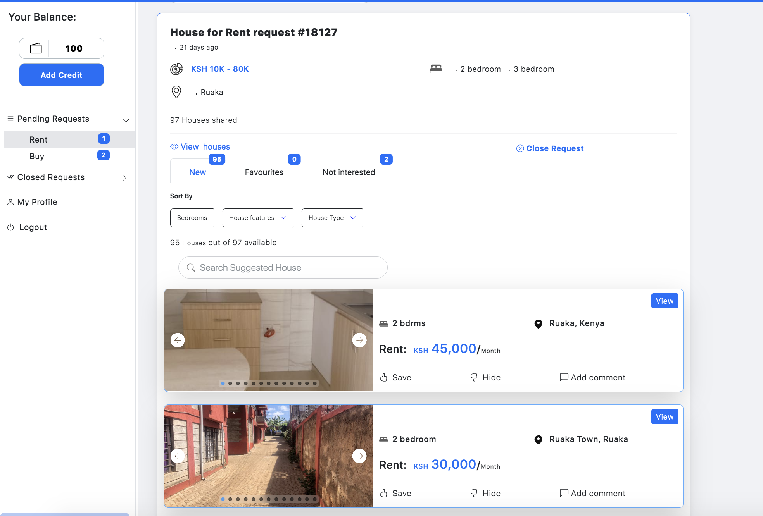Viewport: 763px width, 516px height.
Task: Click the My Profile person icon
Action: (10, 202)
